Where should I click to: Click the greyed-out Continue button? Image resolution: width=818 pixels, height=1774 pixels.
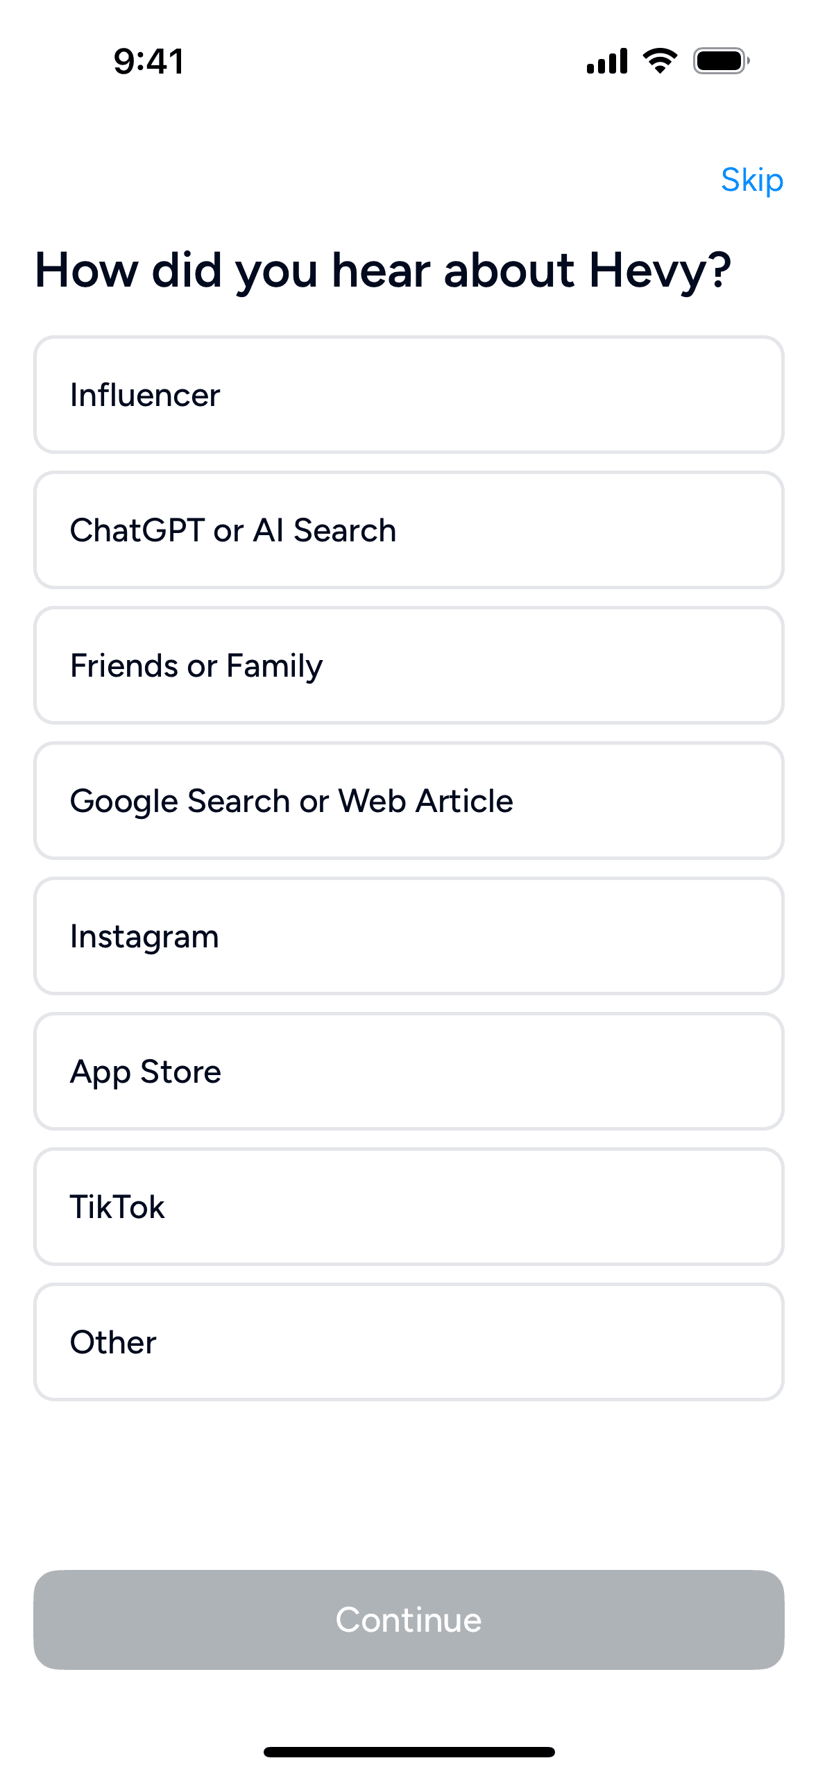click(x=409, y=1620)
